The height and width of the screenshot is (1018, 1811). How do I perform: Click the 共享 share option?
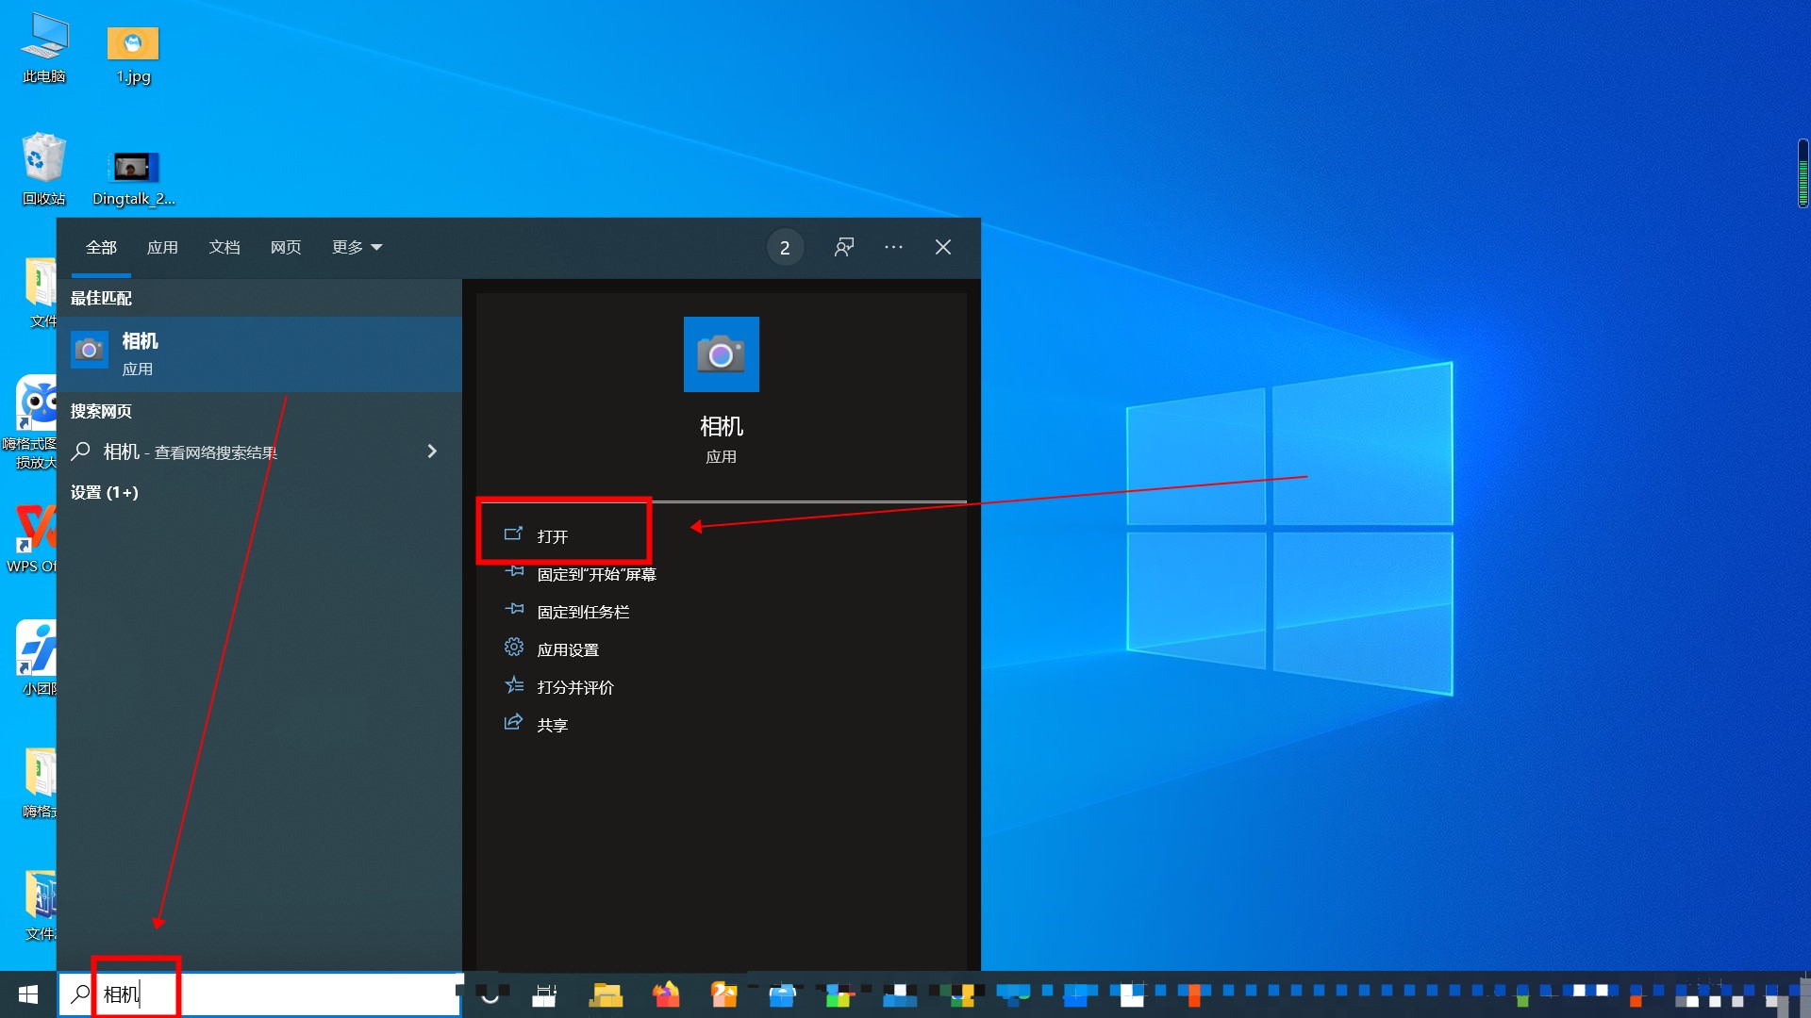coord(552,725)
